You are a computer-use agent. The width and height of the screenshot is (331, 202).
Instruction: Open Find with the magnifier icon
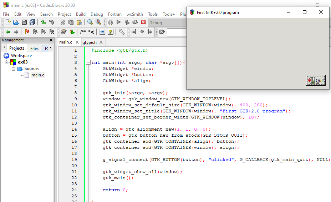pos(90,22)
